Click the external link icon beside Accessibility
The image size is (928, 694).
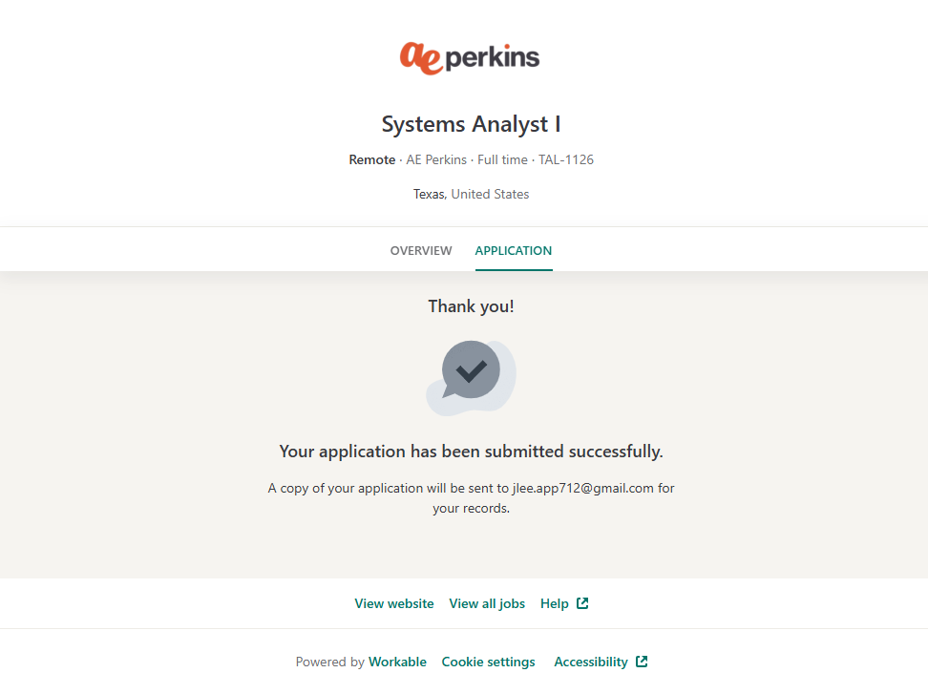[x=642, y=662]
